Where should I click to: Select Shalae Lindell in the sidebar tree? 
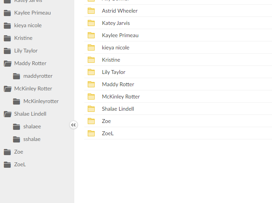pos(30,114)
